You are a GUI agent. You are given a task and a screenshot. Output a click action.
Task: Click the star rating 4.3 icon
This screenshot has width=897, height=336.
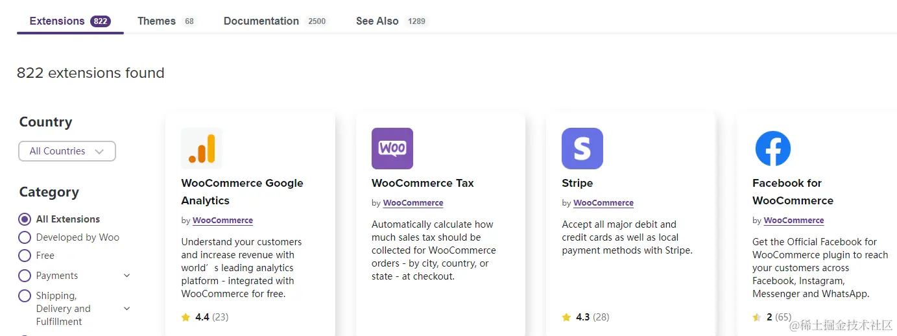click(x=566, y=317)
